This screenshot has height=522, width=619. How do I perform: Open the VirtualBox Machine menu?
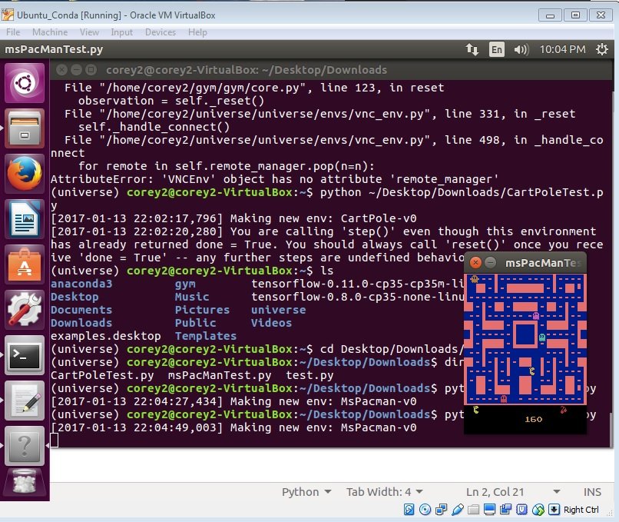tap(50, 32)
